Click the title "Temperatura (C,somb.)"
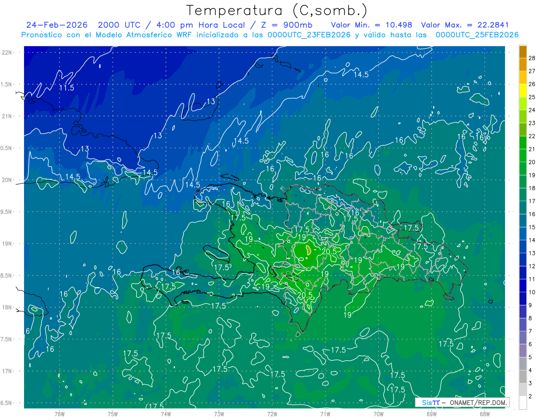Viewport: 544px width, 420px height. tap(277, 10)
